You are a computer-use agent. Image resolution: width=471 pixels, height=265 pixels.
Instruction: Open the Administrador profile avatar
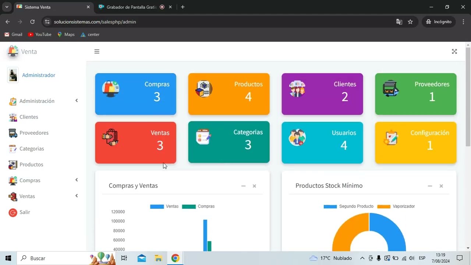coord(13,75)
